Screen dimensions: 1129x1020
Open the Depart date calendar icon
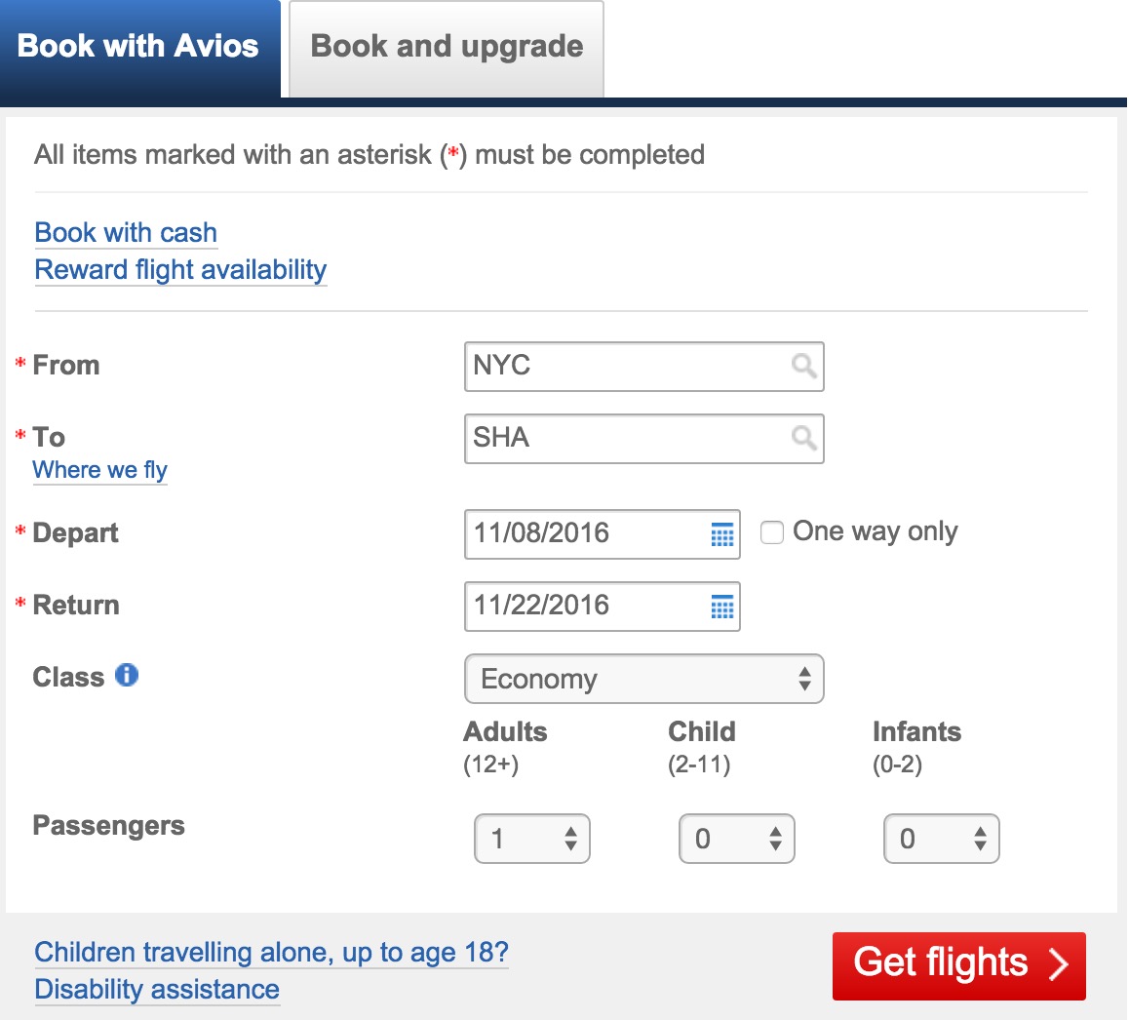tap(722, 534)
